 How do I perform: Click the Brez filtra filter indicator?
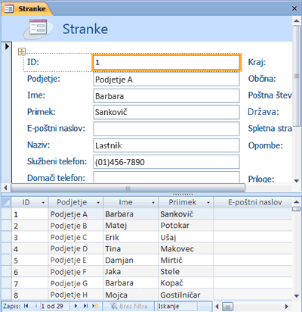click(x=129, y=306)
